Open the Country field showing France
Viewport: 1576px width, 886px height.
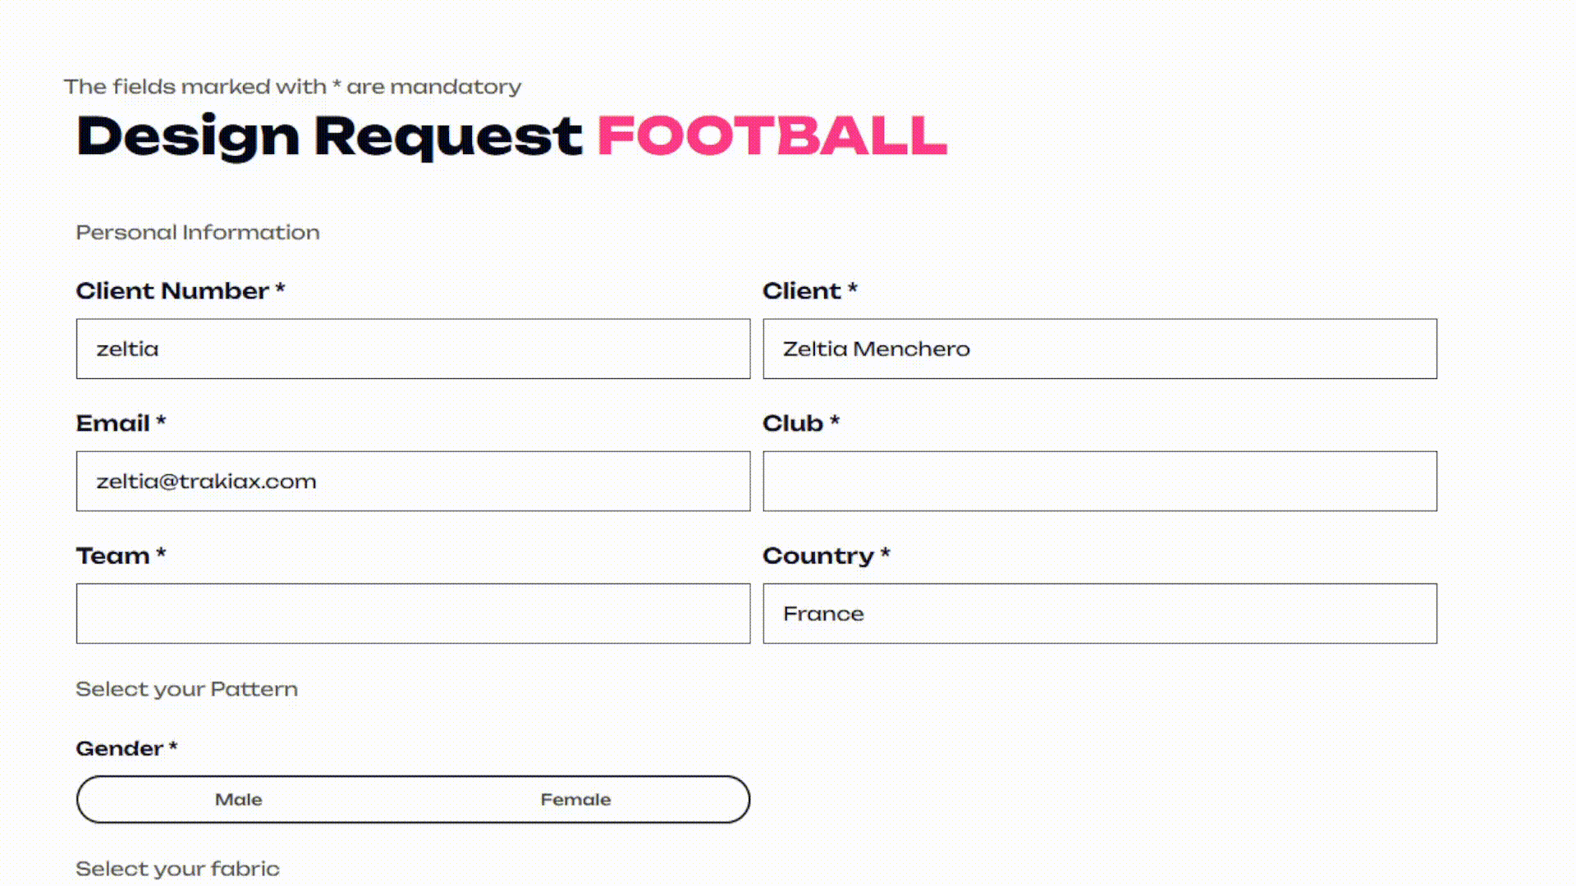tap(1100, 614)
